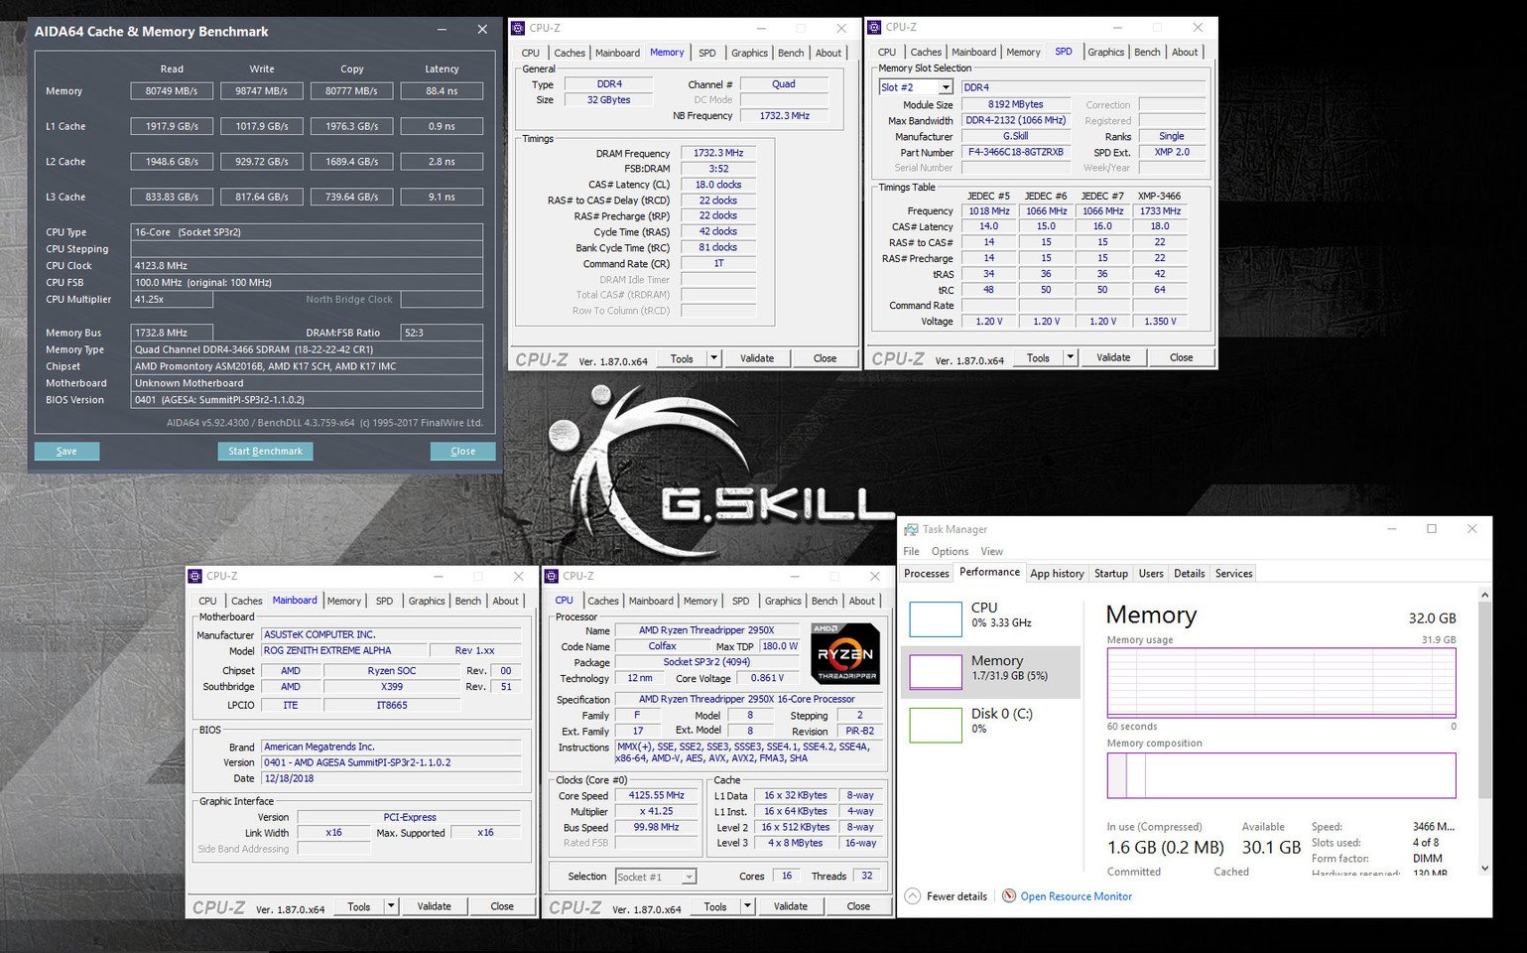The image size is (1527, 953).
Task: Expand the Tools dropdown arrow in the CPU-Z Mainboard window
Action: click(391, 906)
